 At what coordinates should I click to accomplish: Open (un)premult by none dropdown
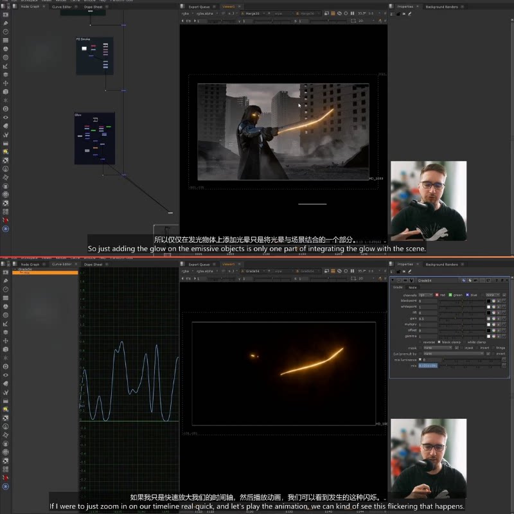[453, 353]
